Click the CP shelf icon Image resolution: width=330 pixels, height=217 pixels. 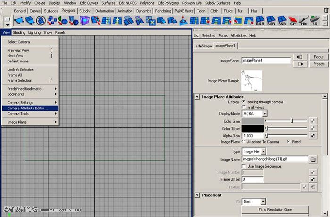(x=293, y=20)
